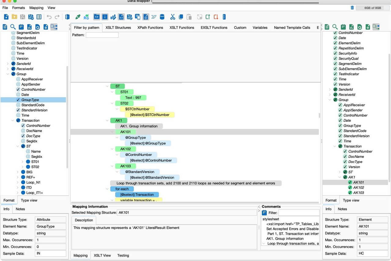The height and width of the screenshot is (261, 391).
Task: Click the check icon beside target StandardCode
Action: coord(340,131)
